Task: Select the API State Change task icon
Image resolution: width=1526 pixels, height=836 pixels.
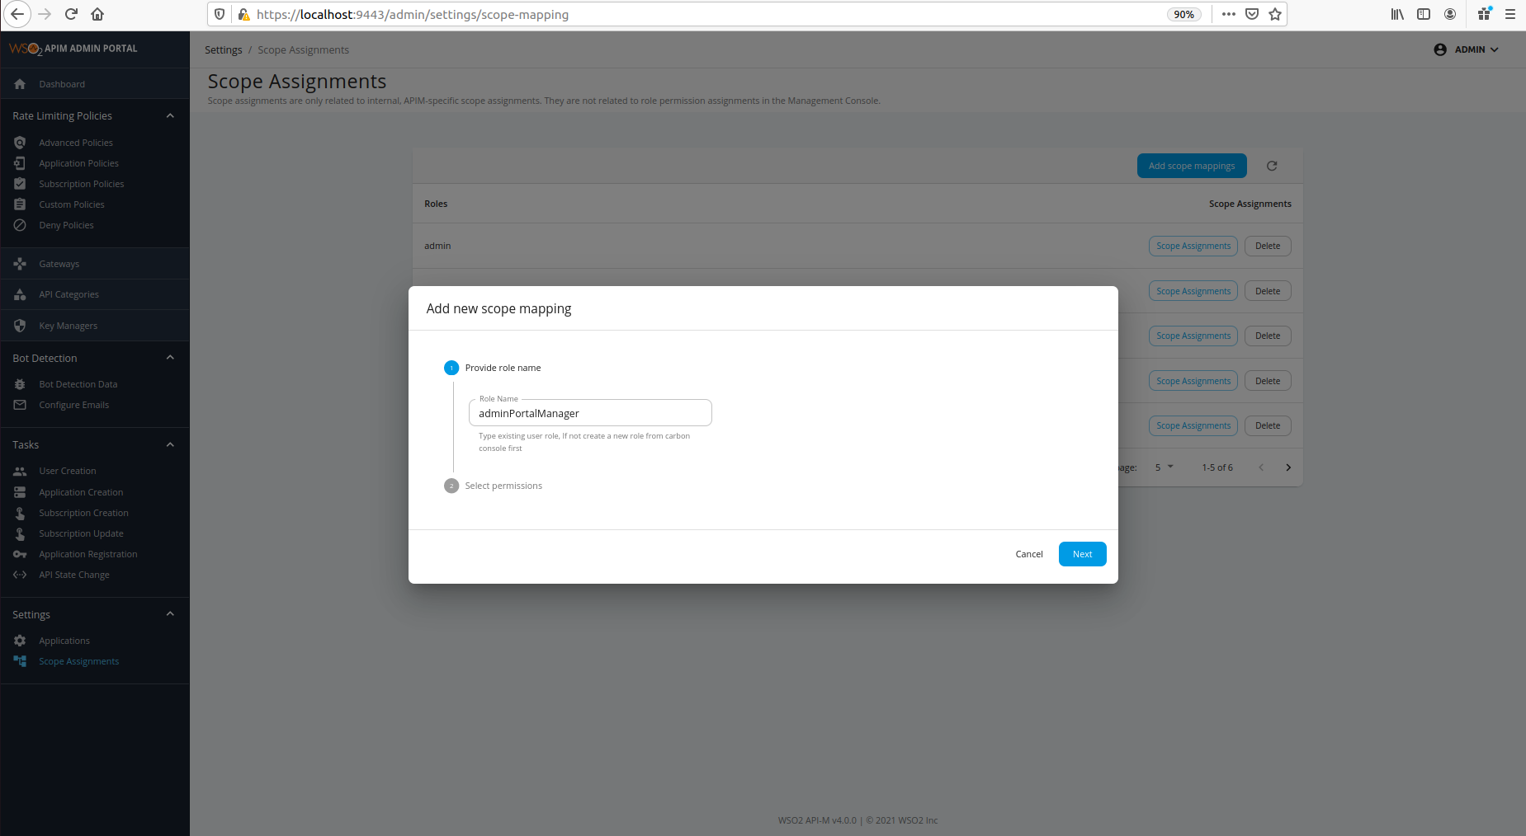Action: click(x=20, y=575)
